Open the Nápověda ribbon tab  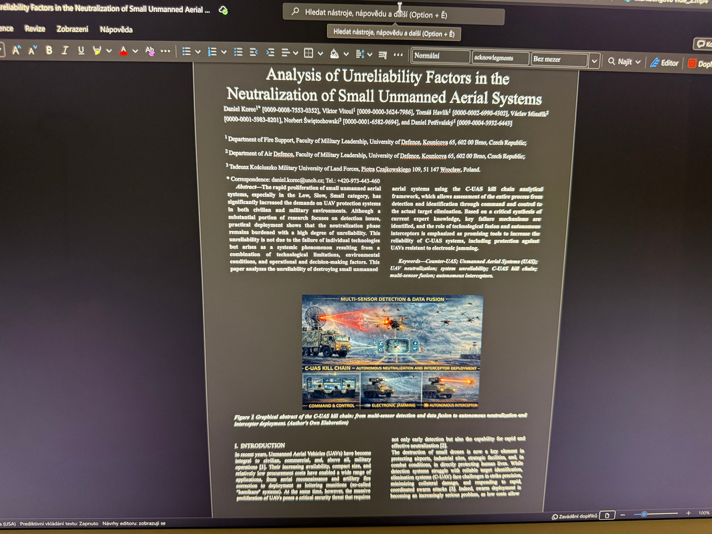(x=116, y=29)
